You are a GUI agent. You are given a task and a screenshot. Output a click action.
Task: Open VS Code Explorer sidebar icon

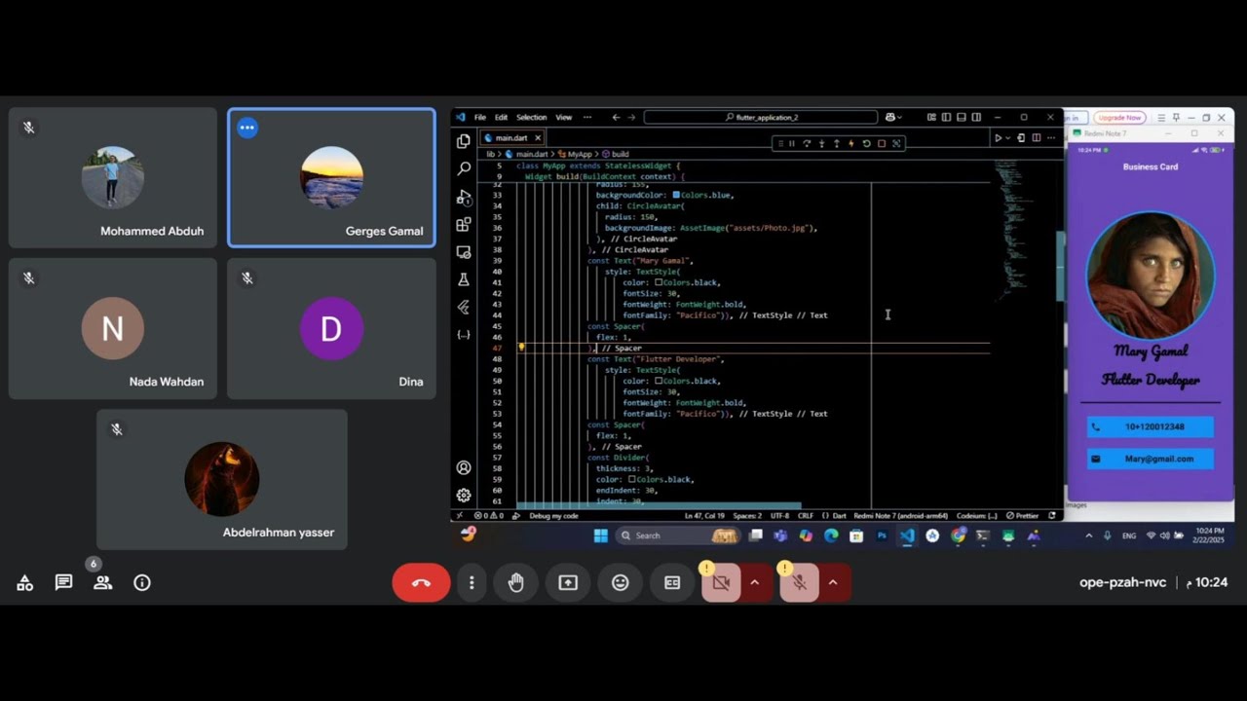464,141
